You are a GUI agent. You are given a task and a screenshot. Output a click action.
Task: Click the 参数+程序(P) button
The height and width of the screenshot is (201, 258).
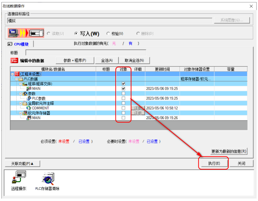pos(75,61)
